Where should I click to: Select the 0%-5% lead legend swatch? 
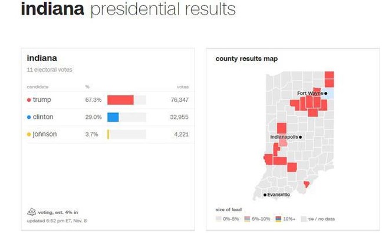(x=219, y=219)
